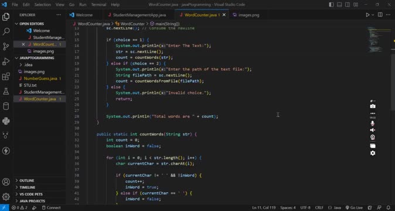This screenshot has width=395, height=211.
Task: Open the Go menu
Action: tap(71, 5)
